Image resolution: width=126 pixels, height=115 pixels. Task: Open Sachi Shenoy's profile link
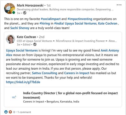[x=20, y=28]
